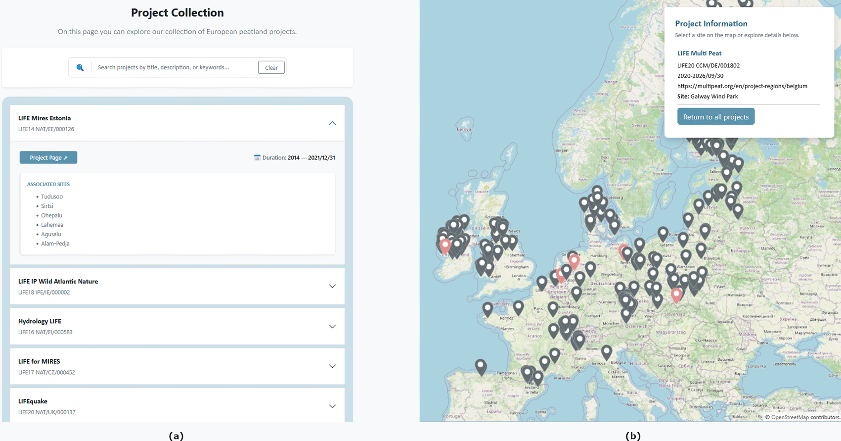Clear the project search

[271, 67]
